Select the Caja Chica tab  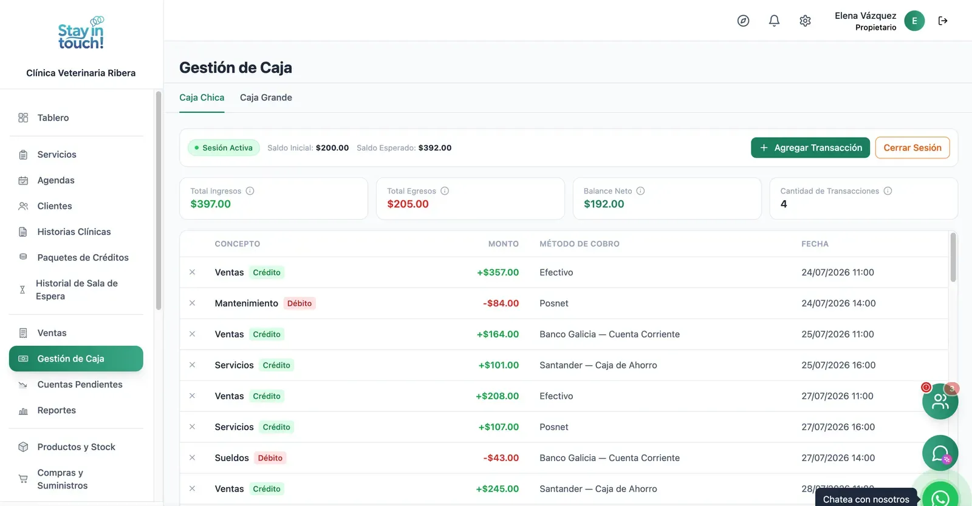202,98
